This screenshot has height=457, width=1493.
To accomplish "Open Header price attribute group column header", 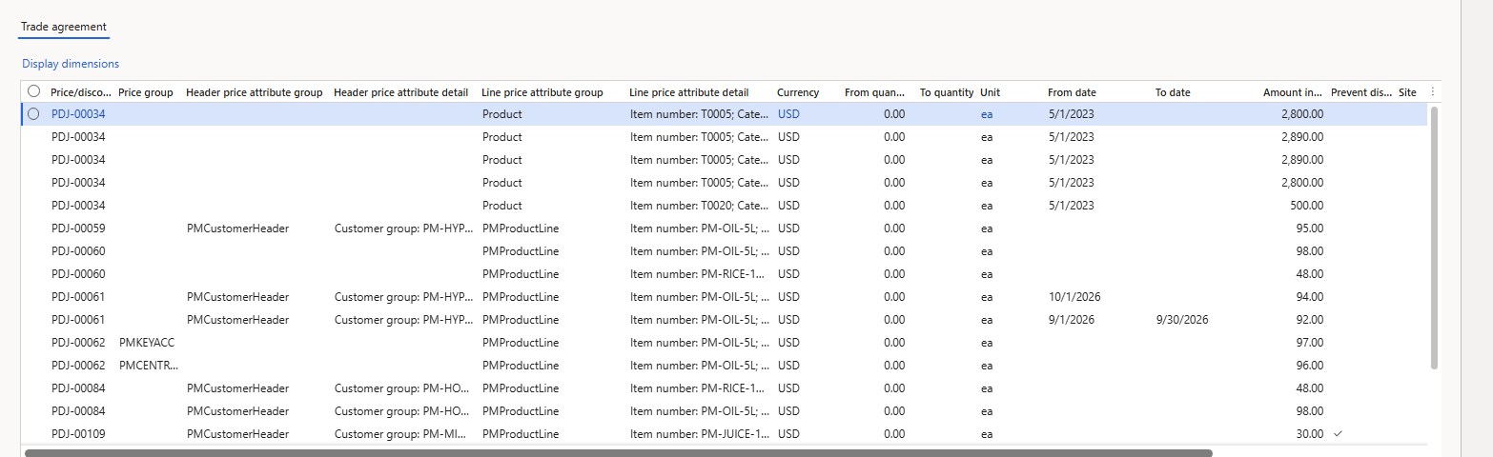I will click(x=255, y=92).
